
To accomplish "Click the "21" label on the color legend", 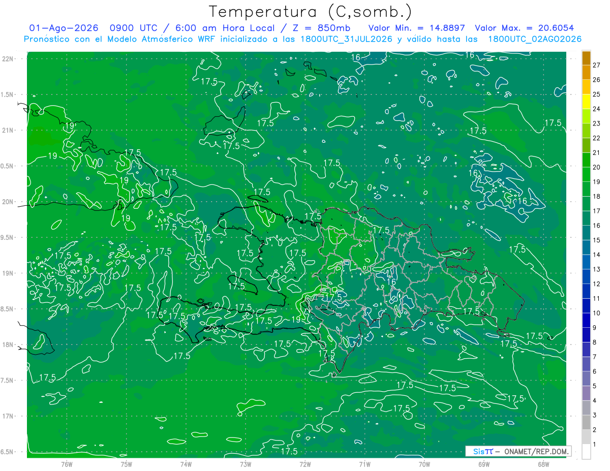I will coord(597,152).
